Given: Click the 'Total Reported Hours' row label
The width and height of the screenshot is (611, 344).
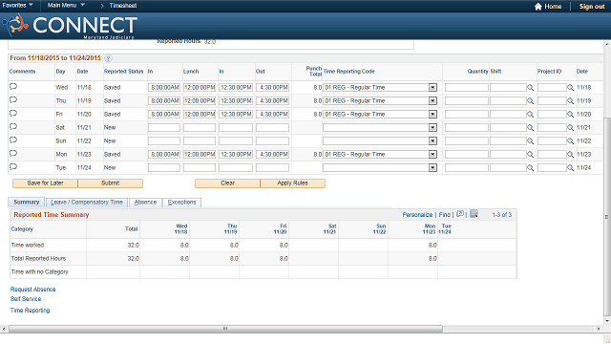Looking at the screenshot, I should 38,258.
